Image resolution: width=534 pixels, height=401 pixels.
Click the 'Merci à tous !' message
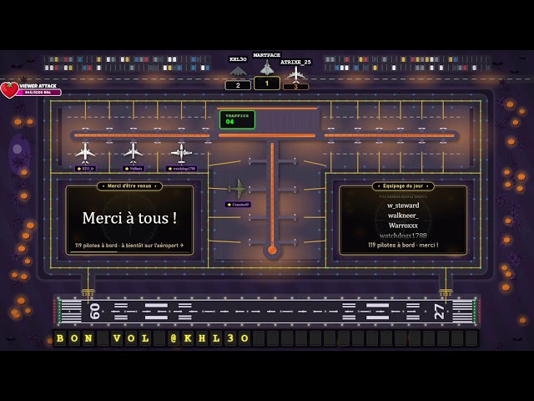click(129, 218)
